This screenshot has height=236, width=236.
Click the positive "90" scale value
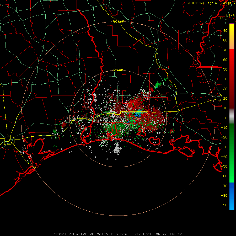tap(225, 31)
